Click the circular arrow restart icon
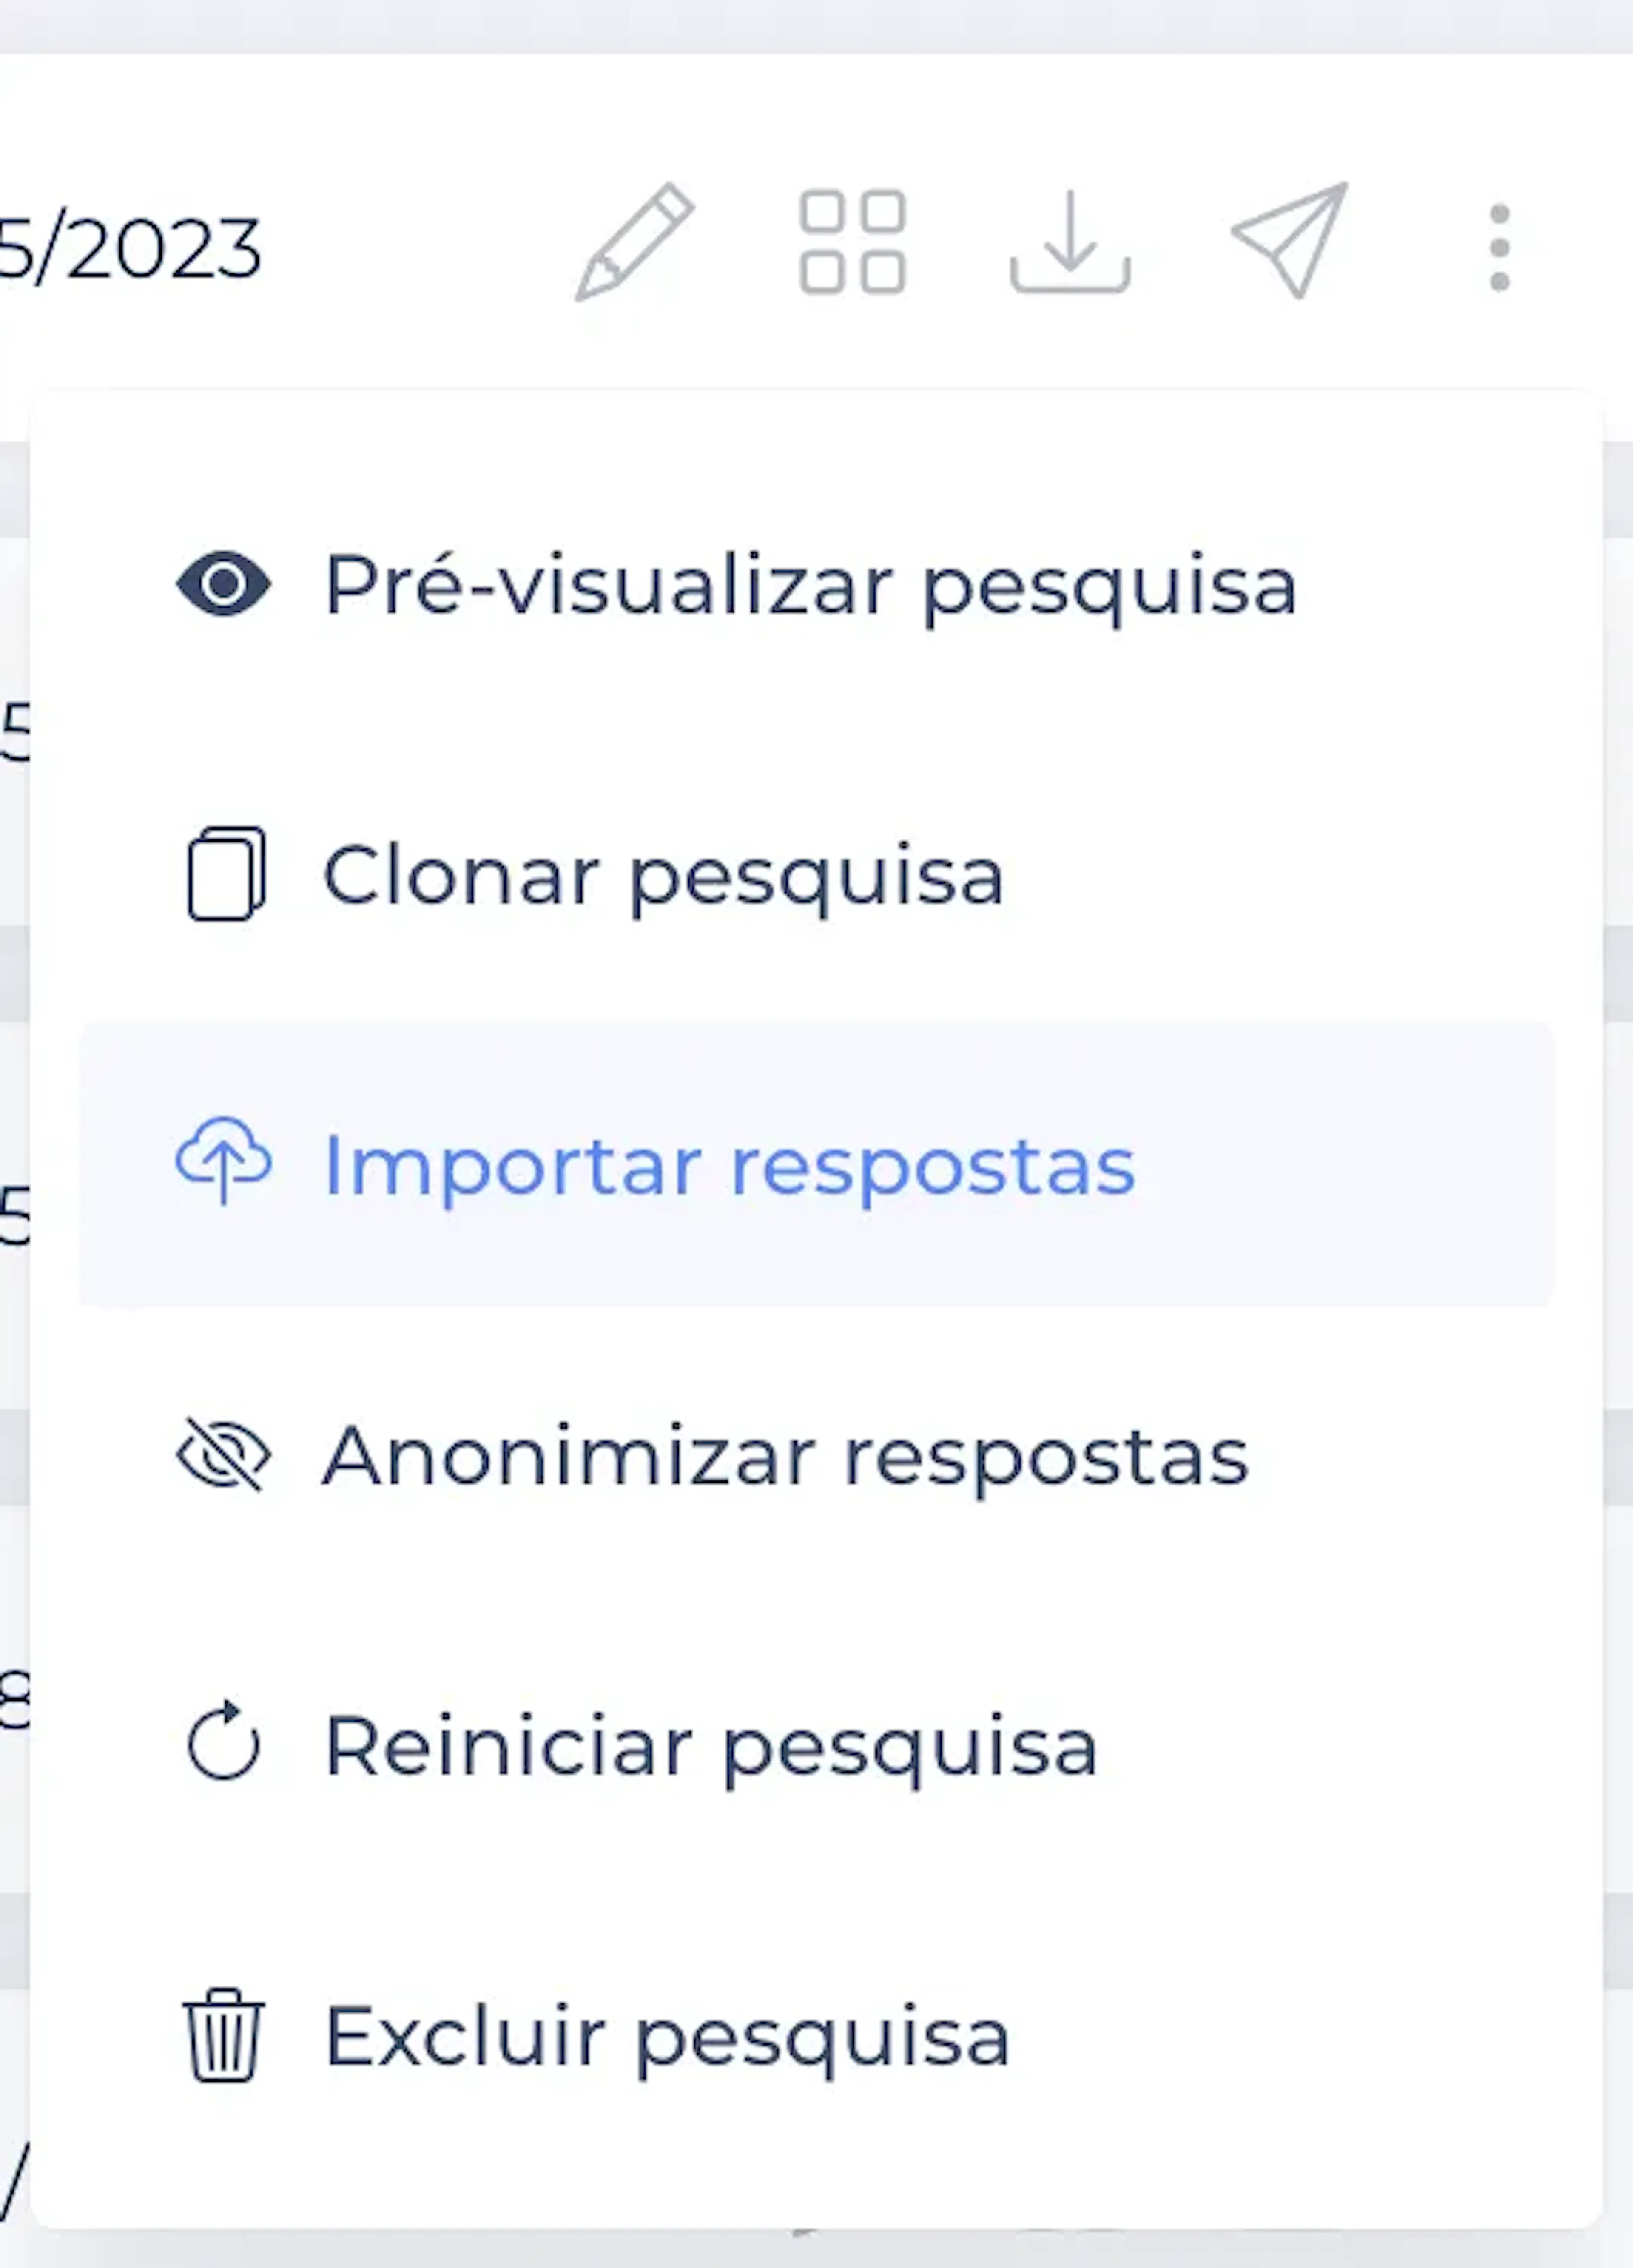This screenshot has height=2268, width=1633. pyautogui.click(x=223, y=1744)
